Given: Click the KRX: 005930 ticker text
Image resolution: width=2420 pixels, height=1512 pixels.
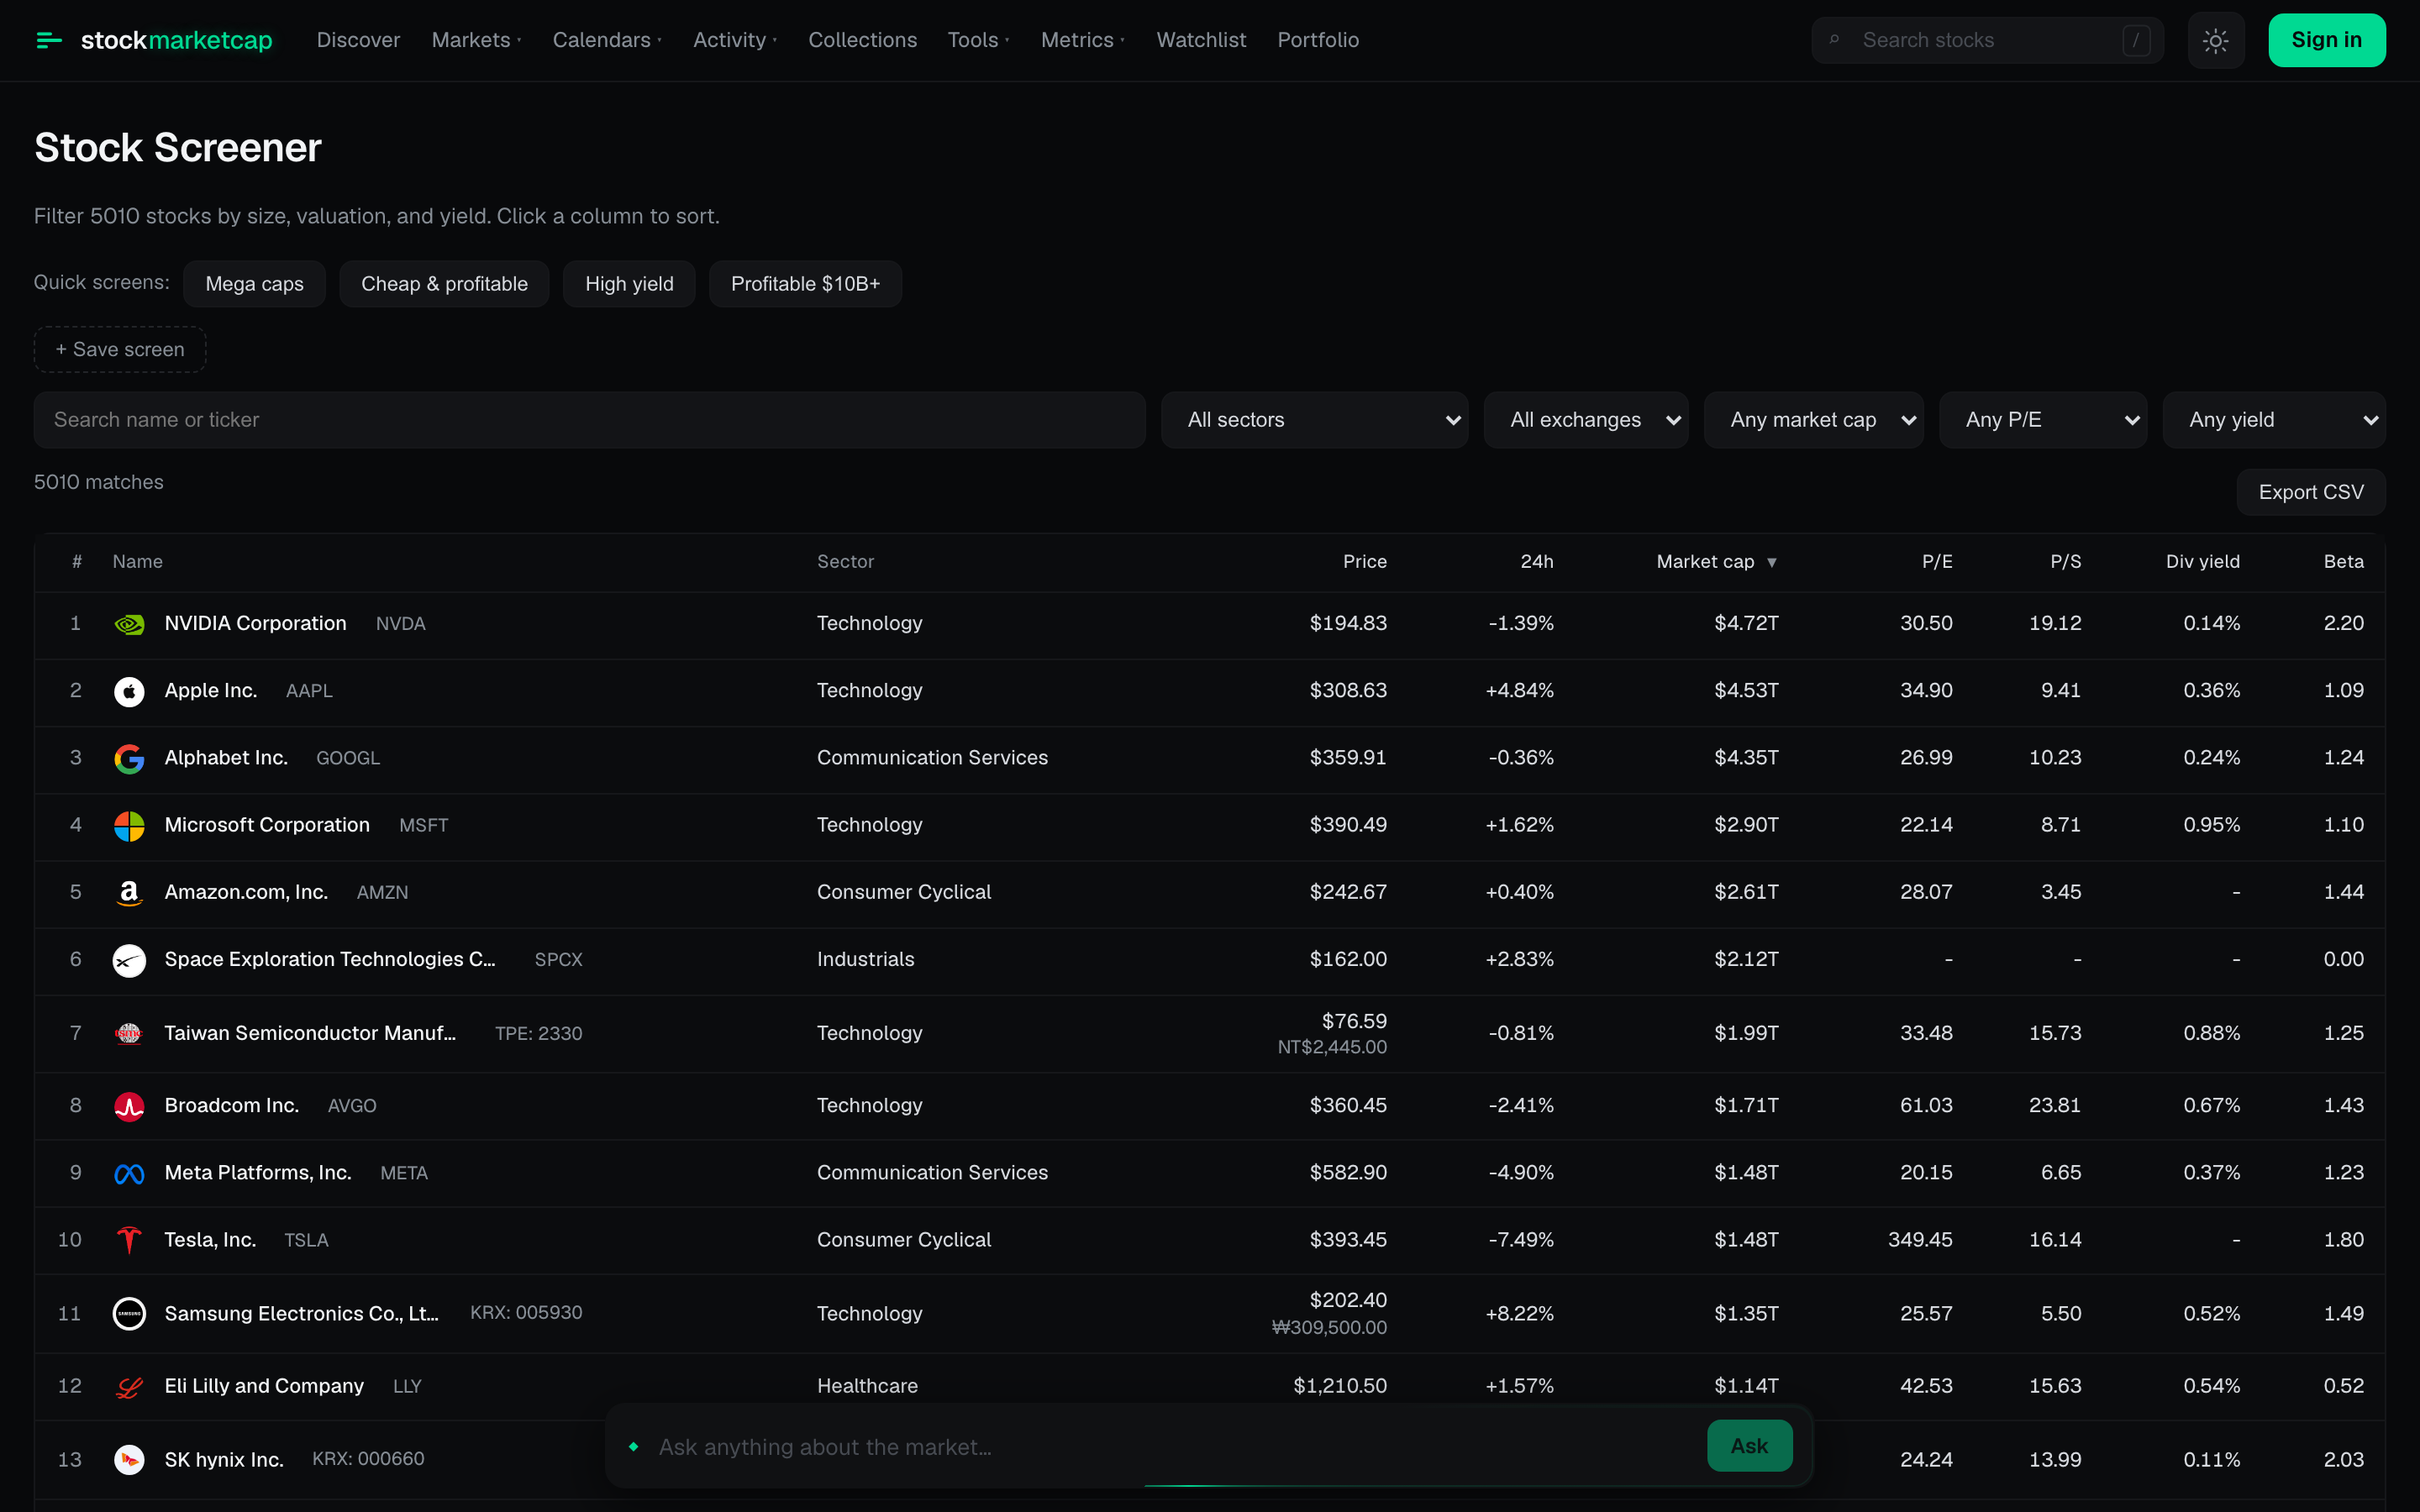Looking at the screenshot, I should click(x=526, y=1312).
